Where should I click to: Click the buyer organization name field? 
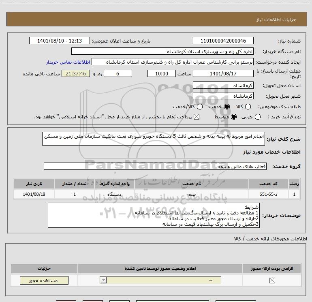[162, 51]
